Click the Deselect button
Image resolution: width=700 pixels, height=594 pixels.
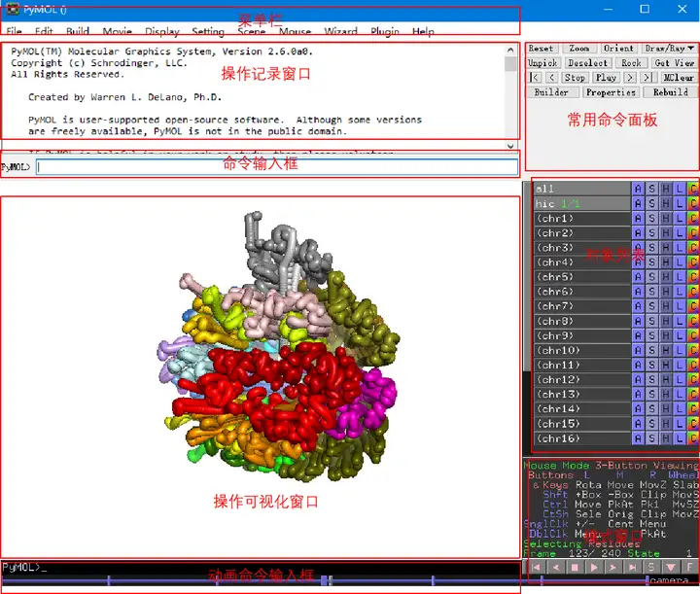pos(587,63)
